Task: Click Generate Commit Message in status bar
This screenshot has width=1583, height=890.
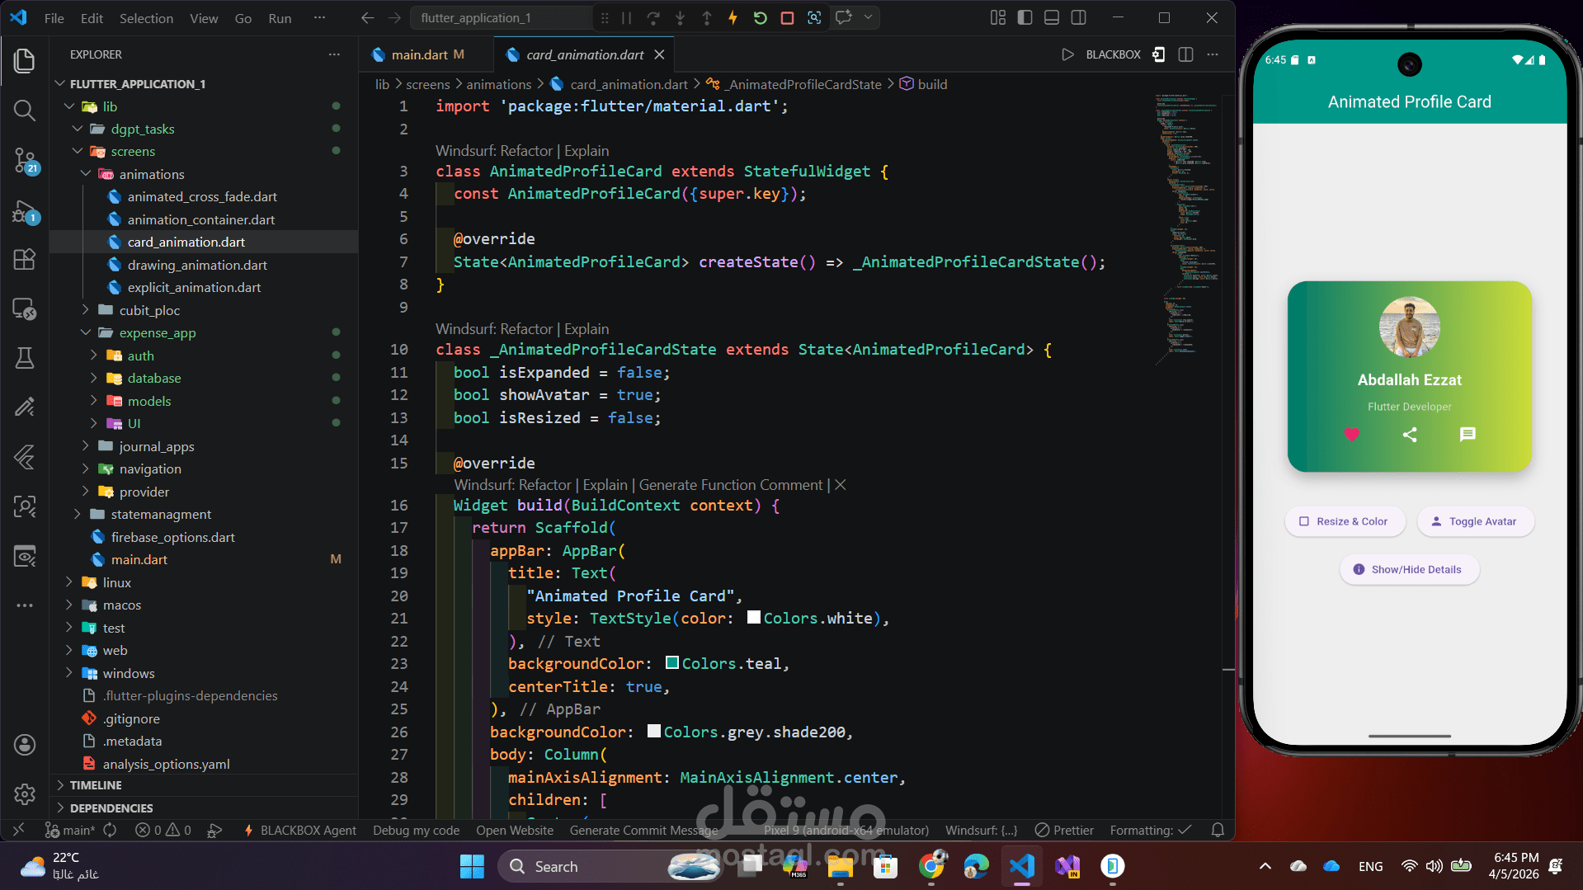Action: click(643, 830)
